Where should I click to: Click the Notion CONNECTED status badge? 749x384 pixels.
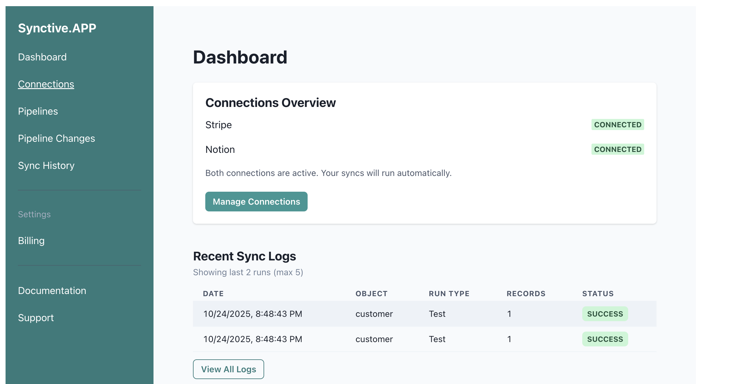pyautogui.click(x=617, y=149)
